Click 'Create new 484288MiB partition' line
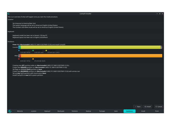 (x=46, y=71)
